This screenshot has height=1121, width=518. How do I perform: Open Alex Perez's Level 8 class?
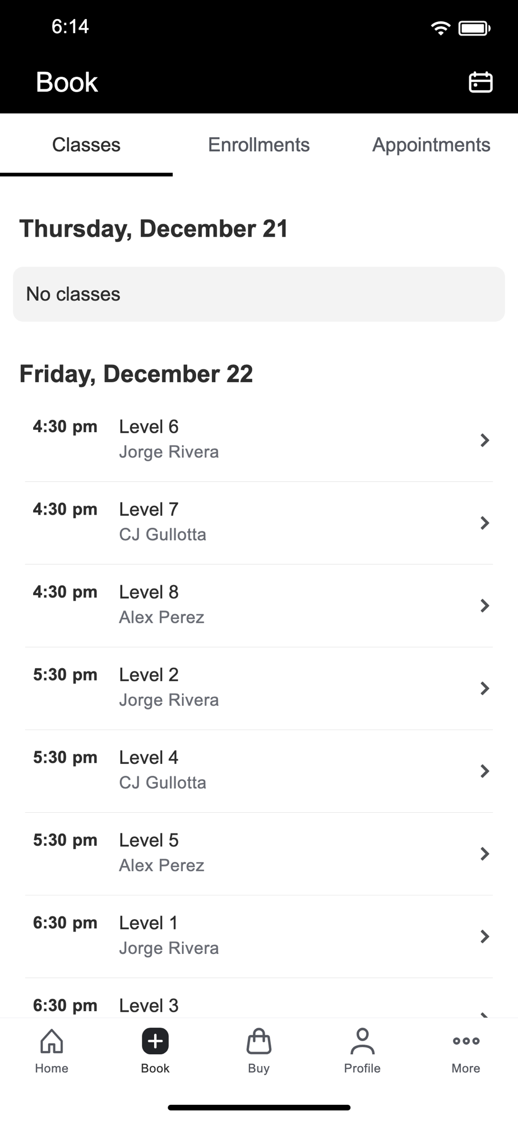coord(258,605)
